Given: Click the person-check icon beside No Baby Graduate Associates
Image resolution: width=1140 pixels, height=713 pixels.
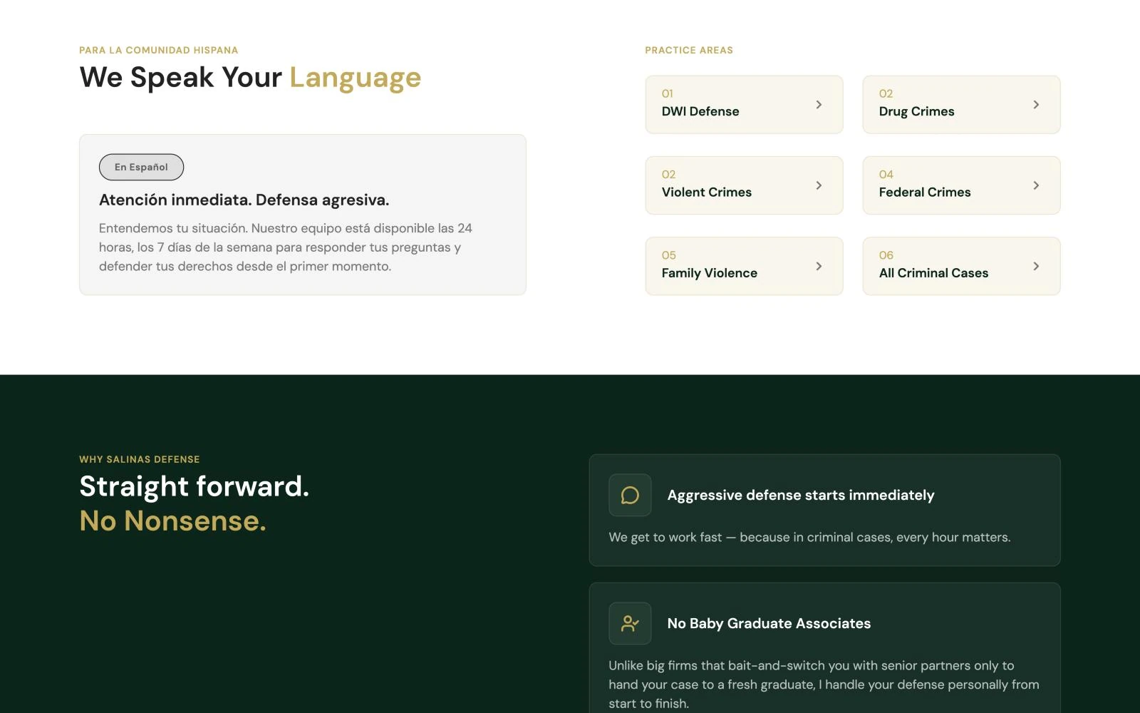Looking at the screenshot, I should pos(630,623).
